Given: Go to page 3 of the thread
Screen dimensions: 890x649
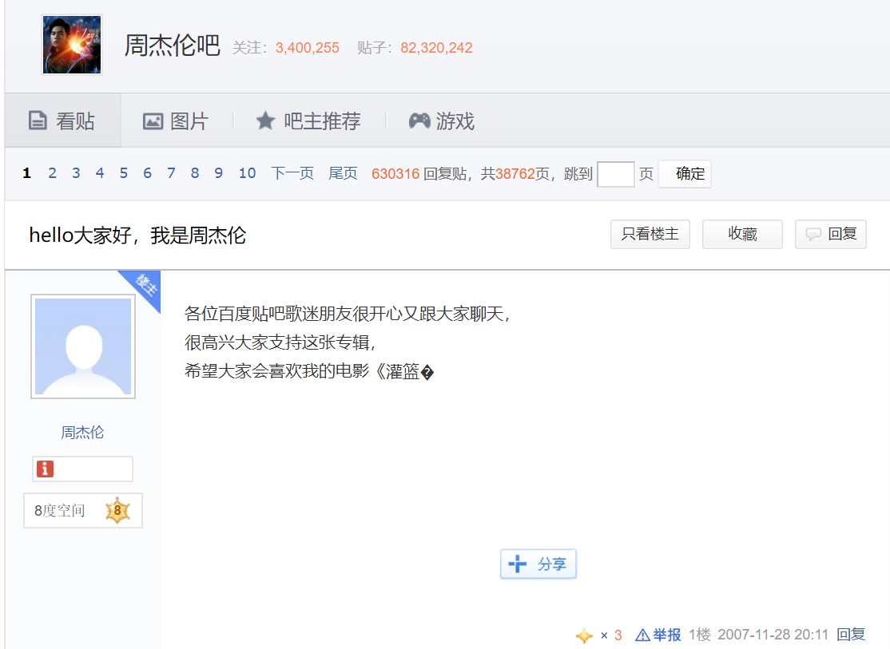Looking at the screenshot, I should click(76, 173).
